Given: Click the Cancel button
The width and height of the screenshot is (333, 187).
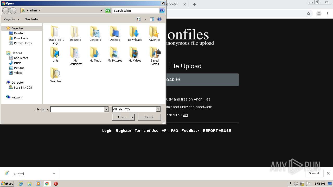Looking at the screenshot, I should (x=150, y=117).
